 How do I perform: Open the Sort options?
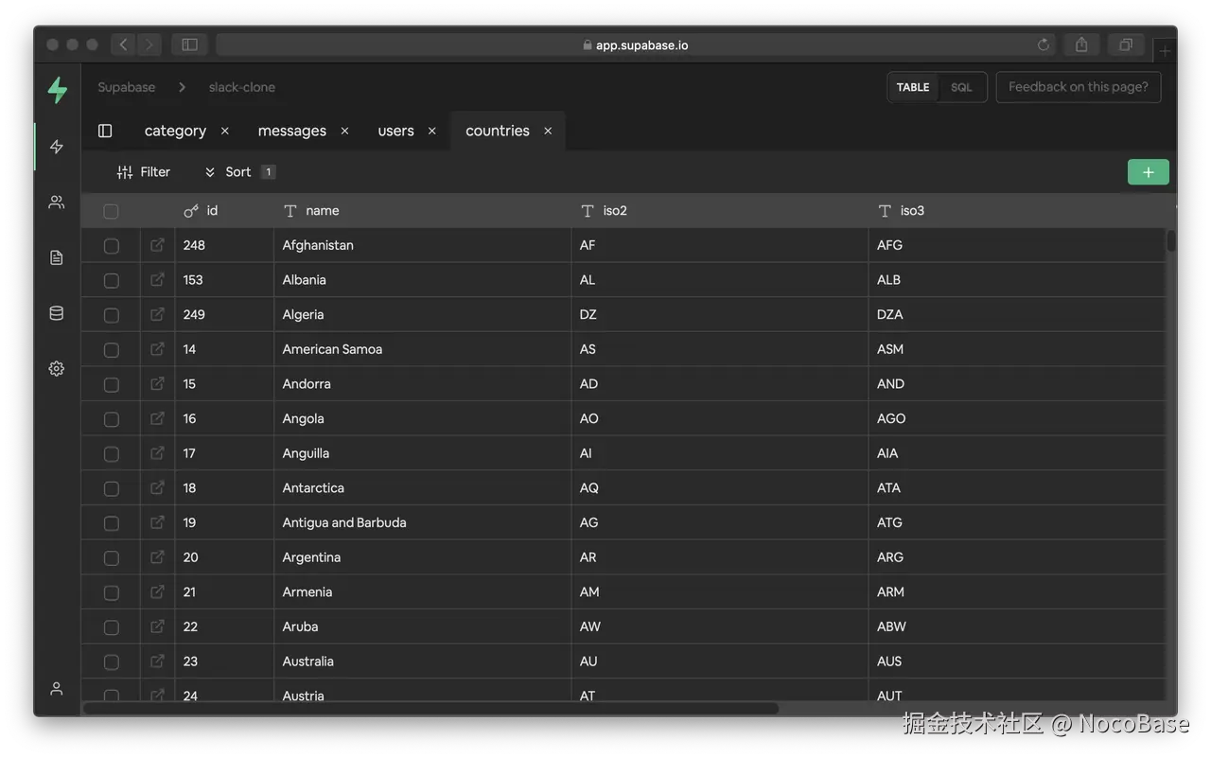point(239,172)
